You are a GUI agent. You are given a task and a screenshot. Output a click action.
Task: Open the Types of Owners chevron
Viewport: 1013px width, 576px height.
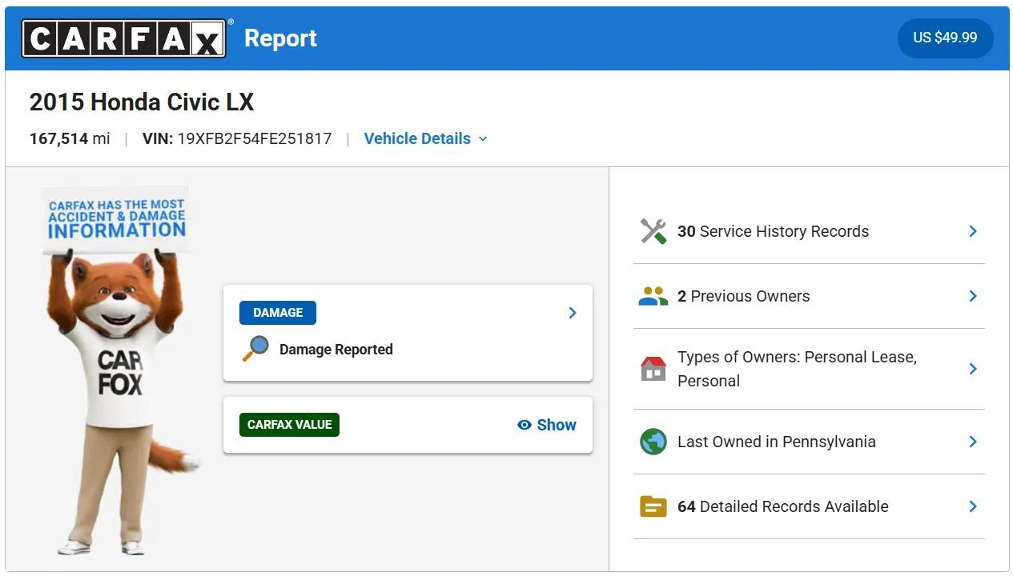(973, 369)
